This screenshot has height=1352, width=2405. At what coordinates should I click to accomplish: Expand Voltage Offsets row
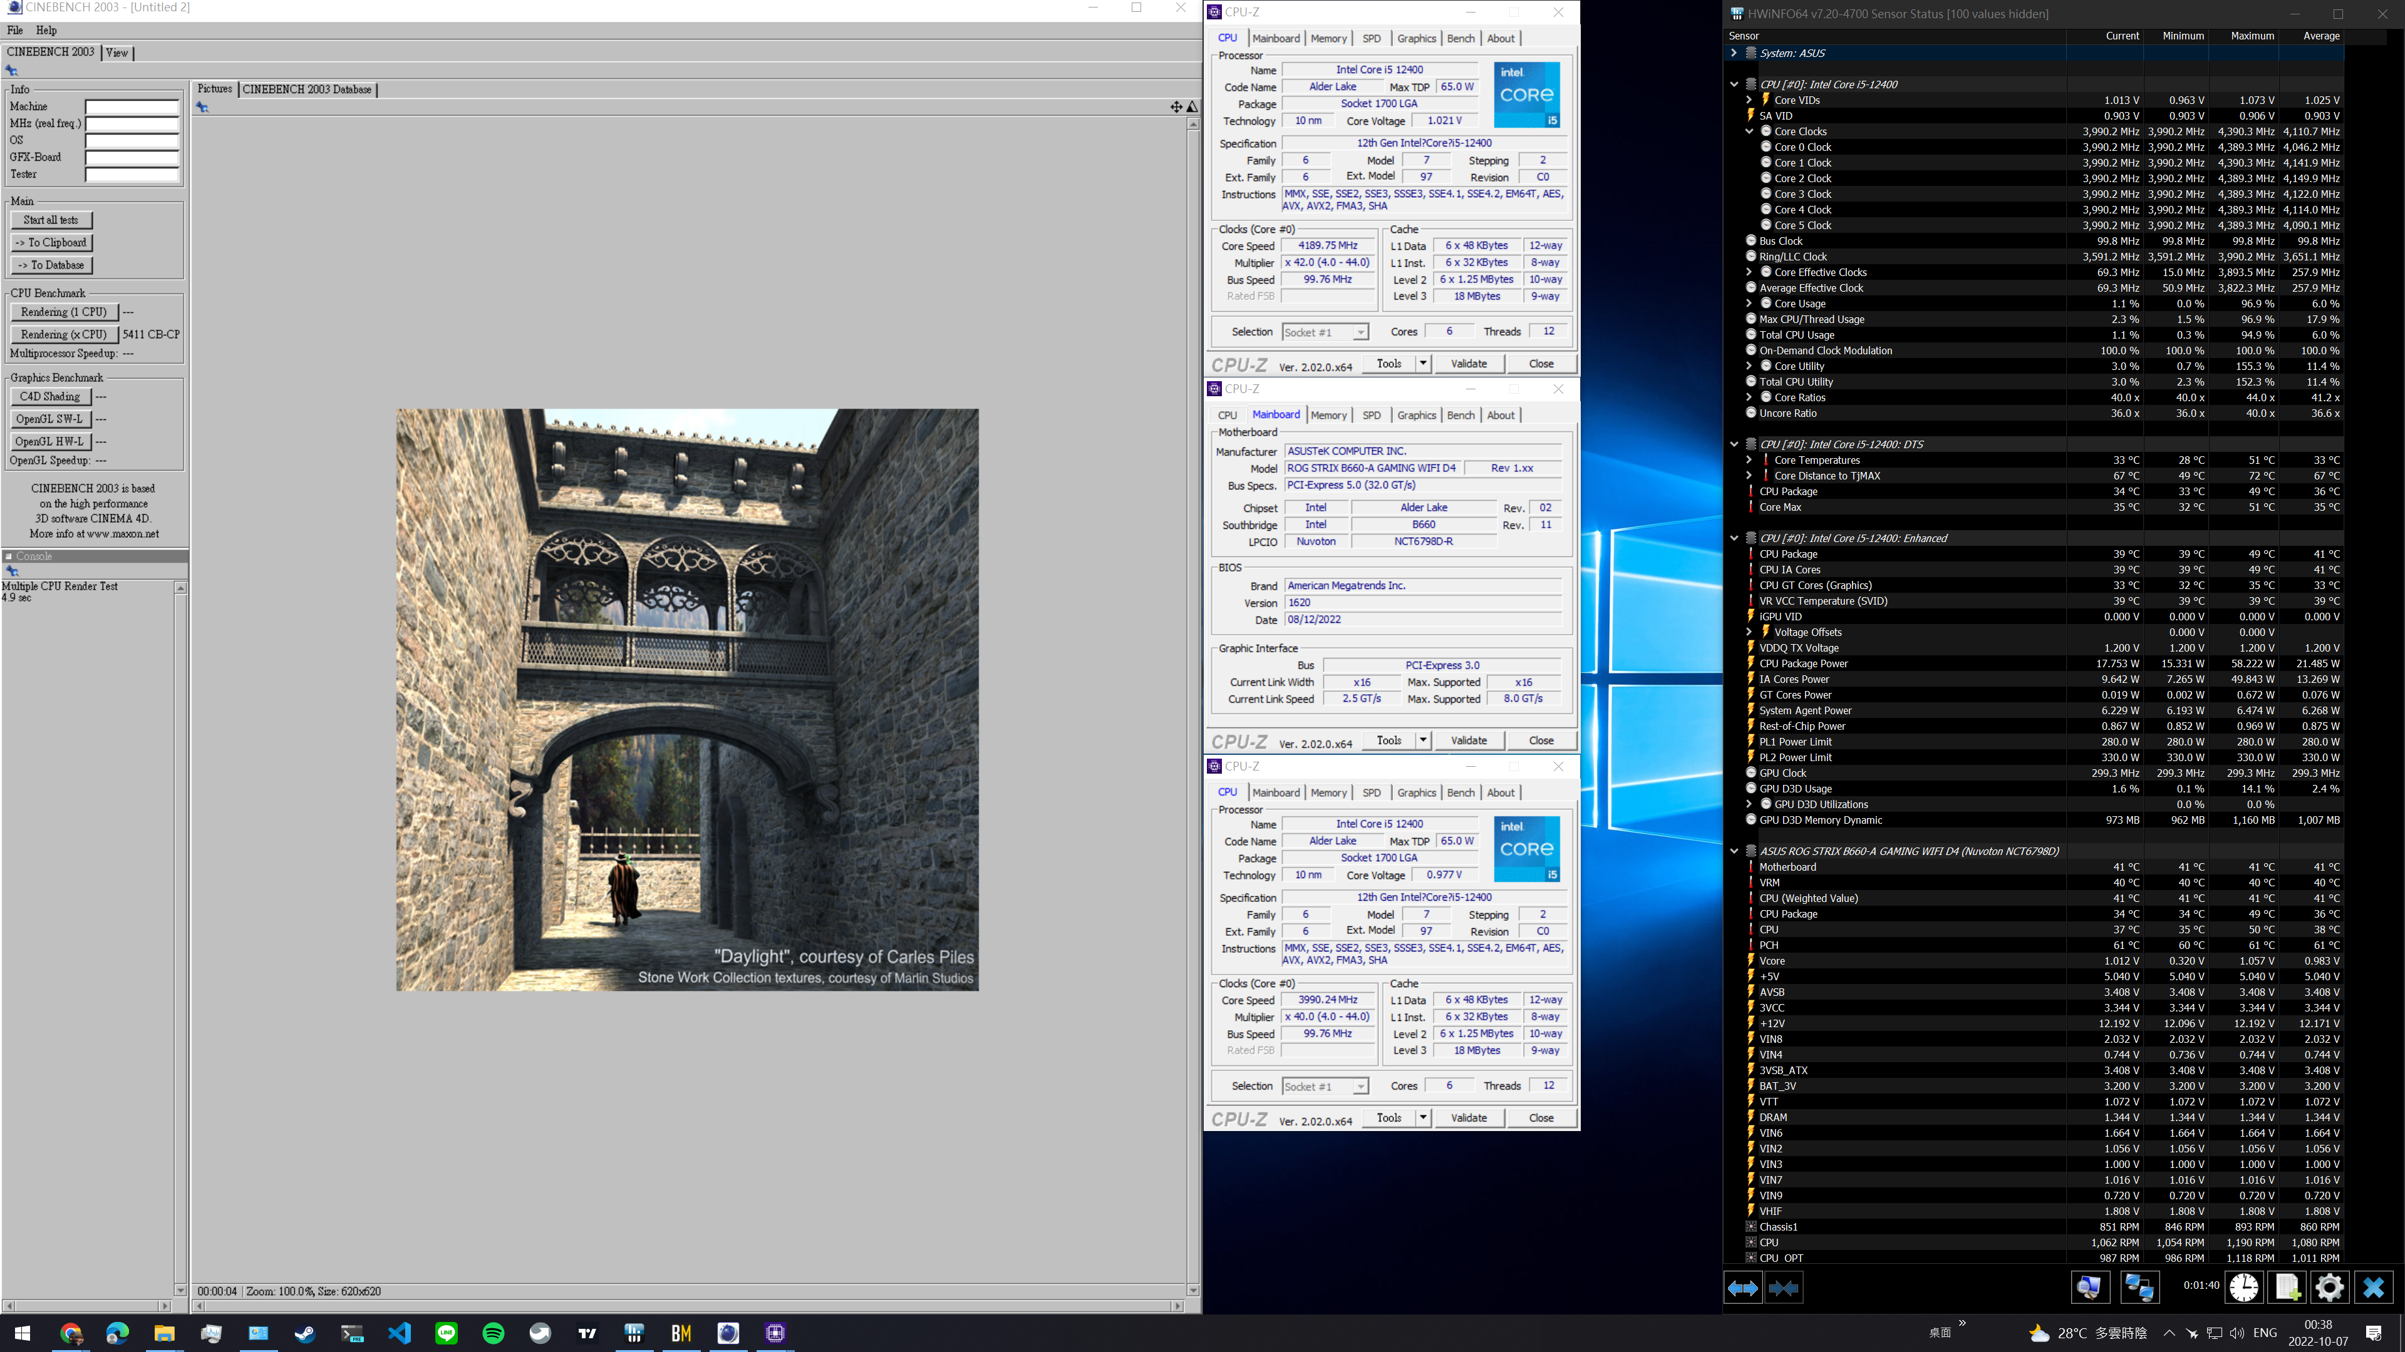[x=1749, y=632]
